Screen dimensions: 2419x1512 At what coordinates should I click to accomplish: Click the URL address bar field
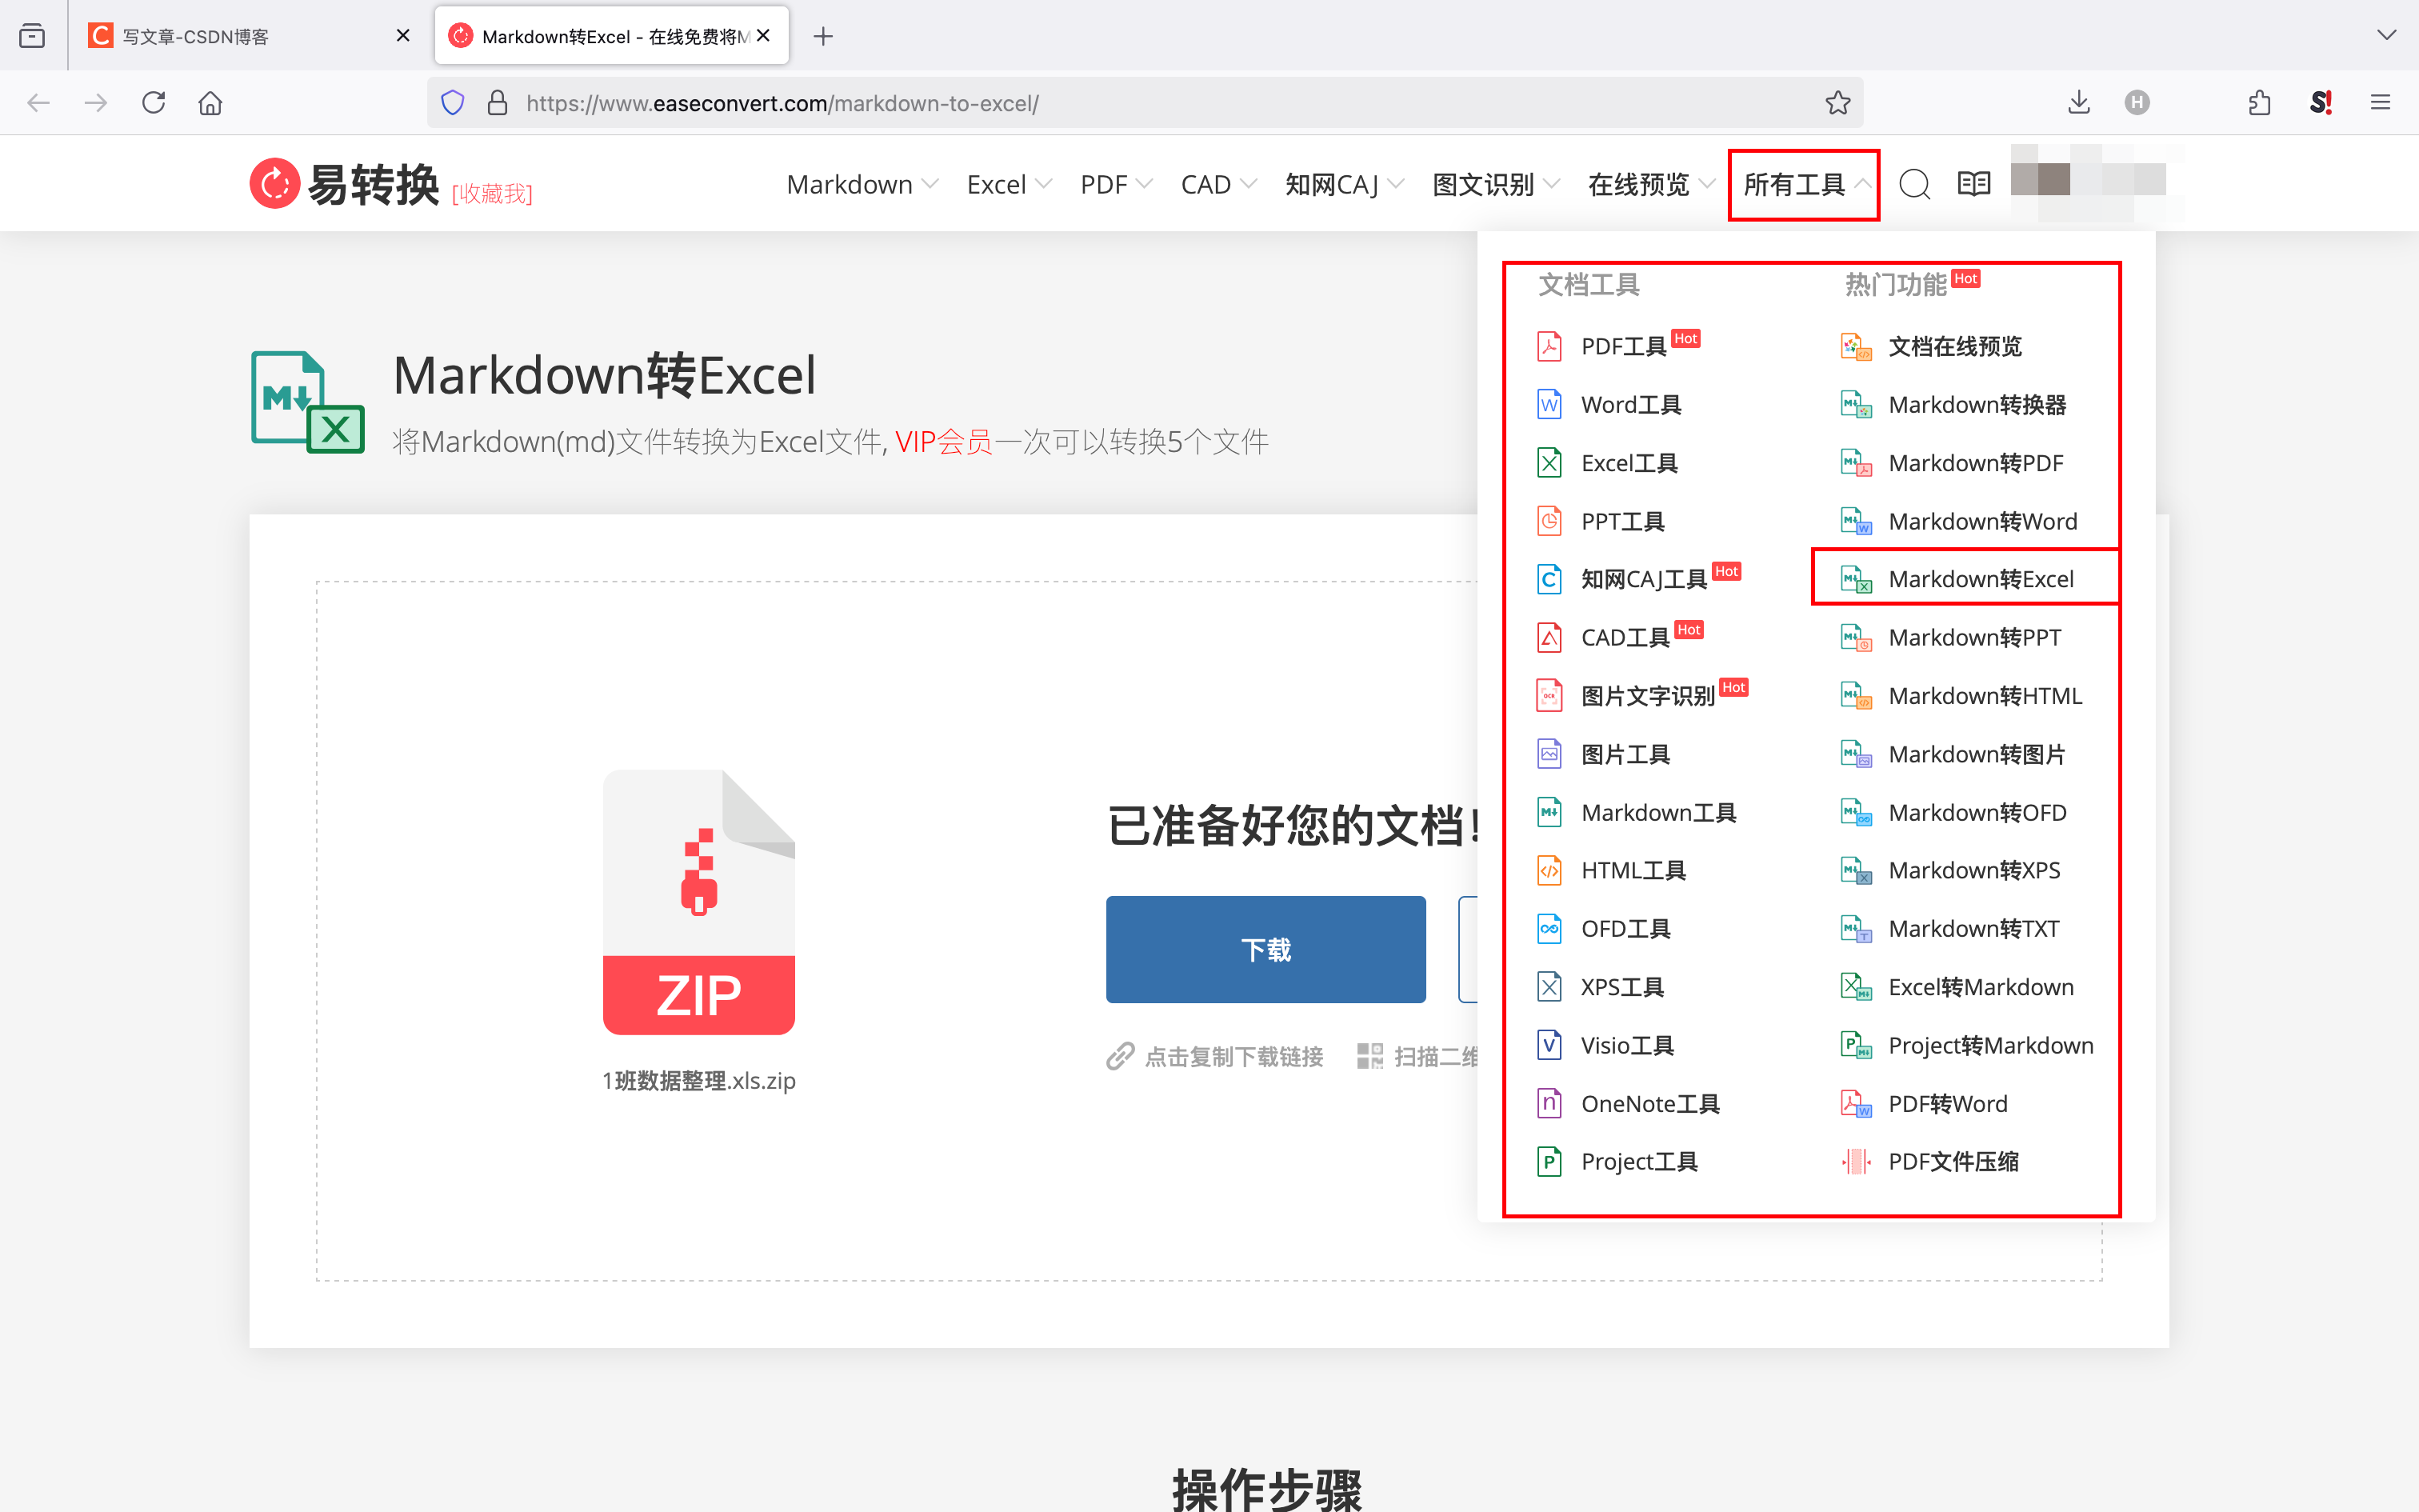click(x=1150, y=103)
